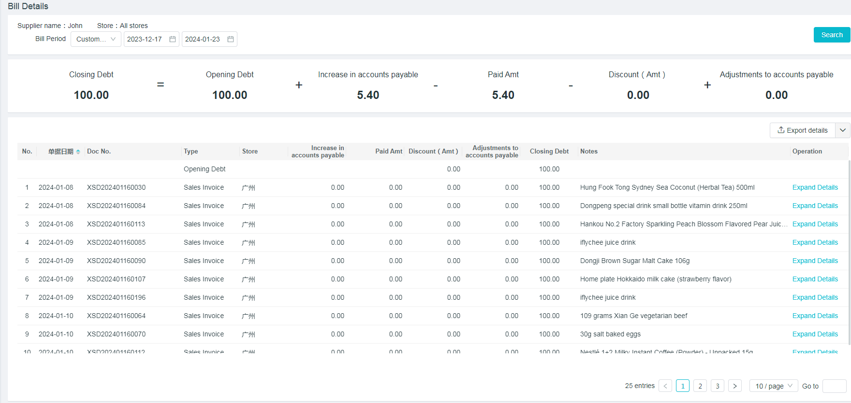Expand details for 30g salt baked eggs

[x=815, y=334]
